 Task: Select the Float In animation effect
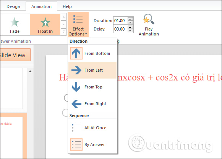(45, 24)
